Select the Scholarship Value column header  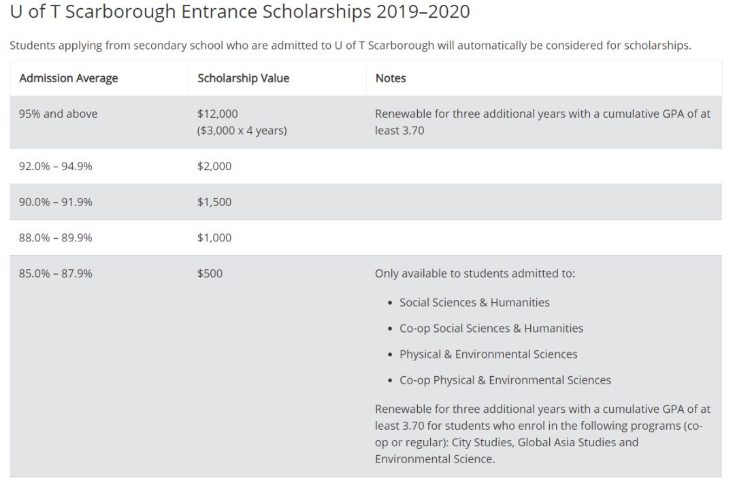tap(243, 78)
